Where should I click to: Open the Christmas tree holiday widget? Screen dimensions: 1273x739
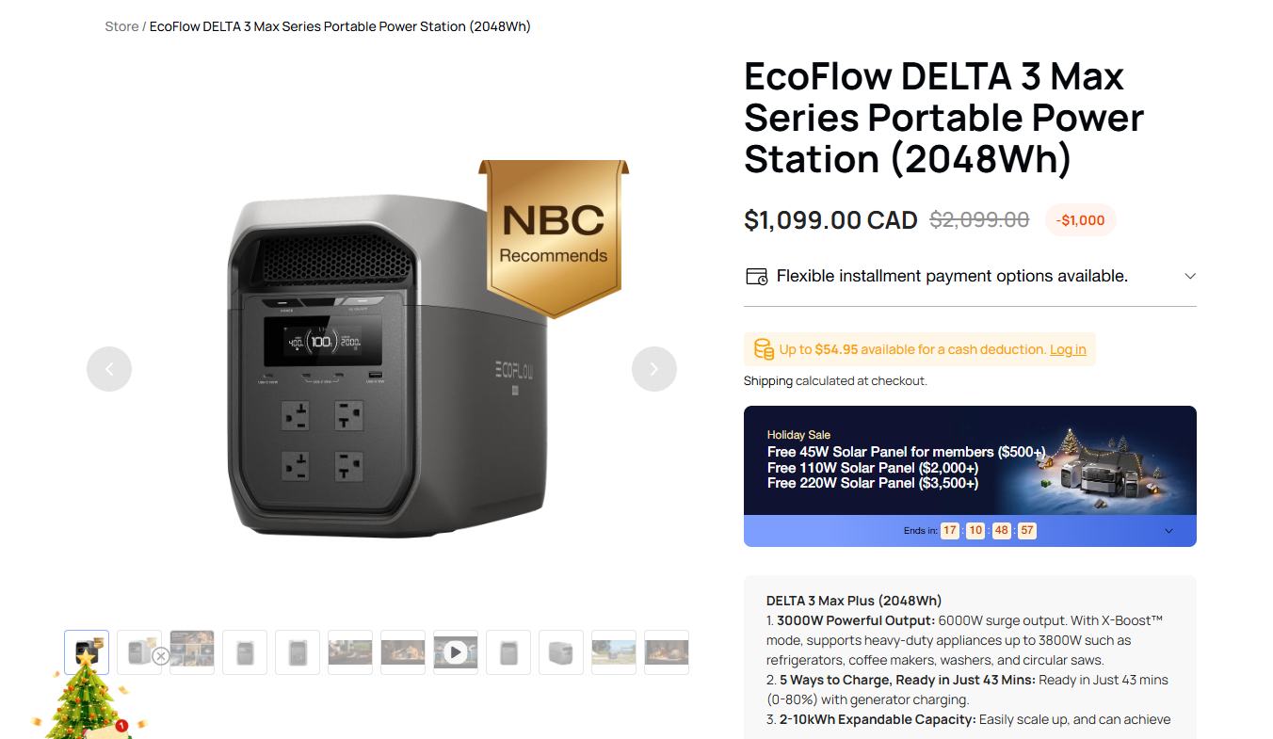click(85, 697)
